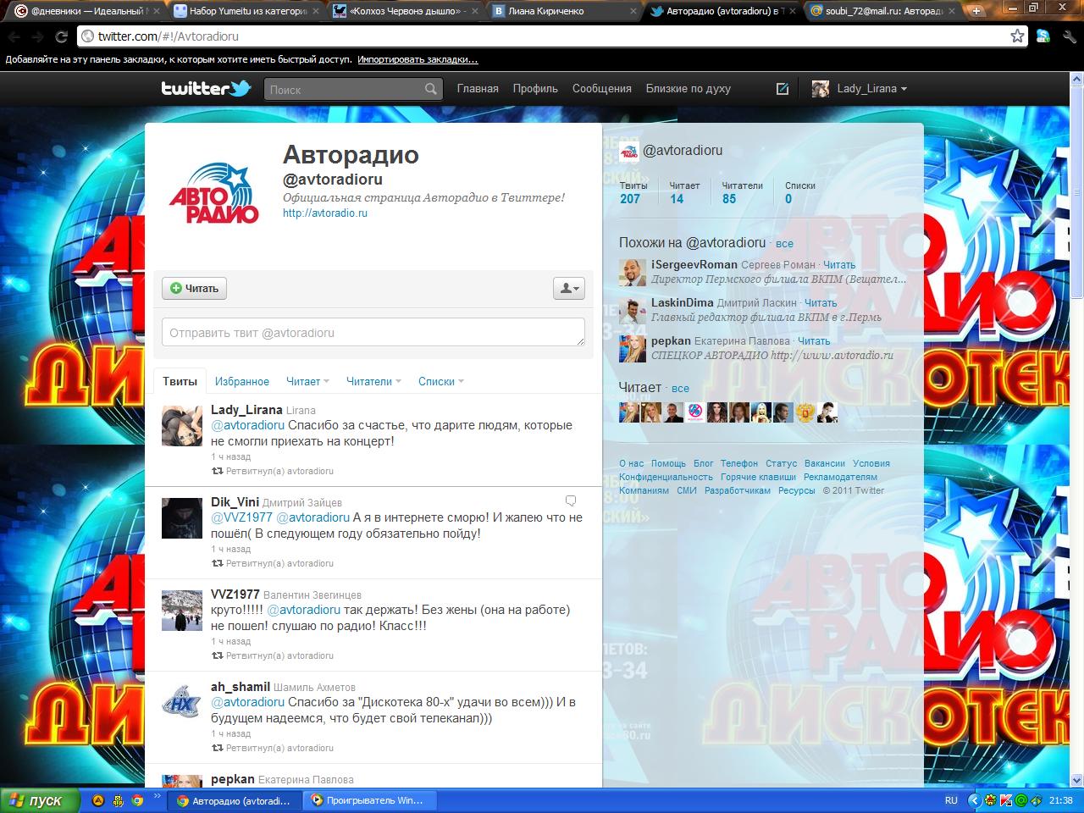This screenshot has height=813, width=1084.
Task: Bookmark this page with the star icon
Action: pyautogui.click(x=1017, y=36)
